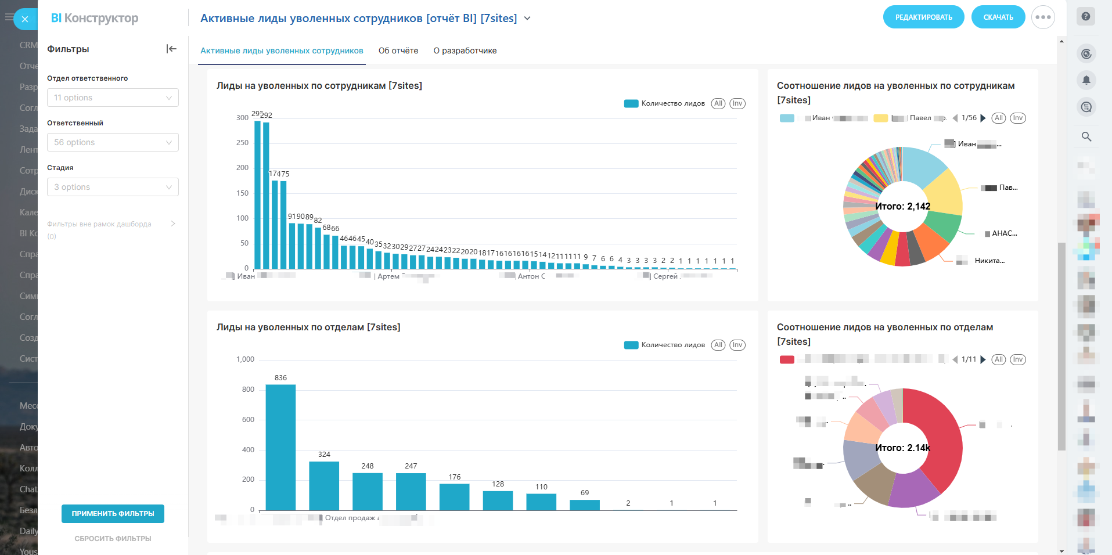
Task: Click the red department legend swatch
Action: pos(787,359)
